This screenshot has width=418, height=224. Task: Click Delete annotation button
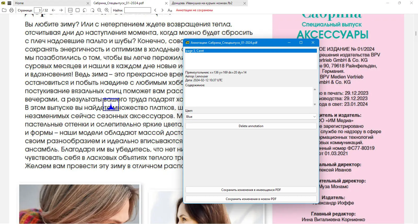coord(251,126)
